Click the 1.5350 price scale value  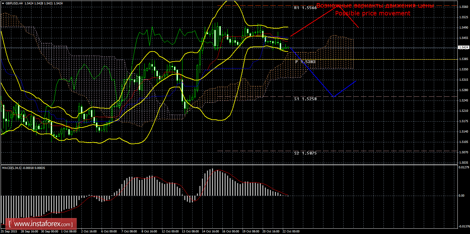[463, 69]
